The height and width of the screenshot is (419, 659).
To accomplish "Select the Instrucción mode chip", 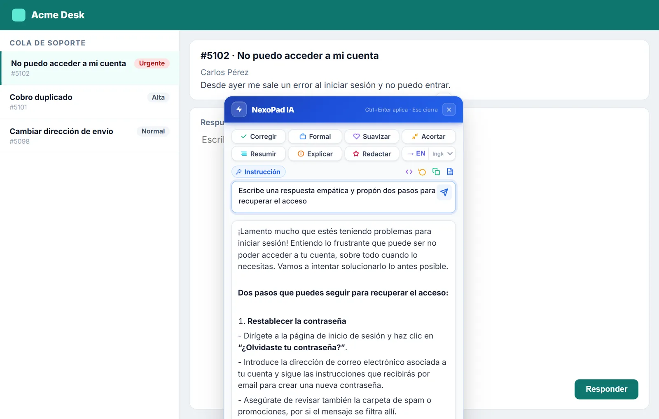I will [259, 172].
